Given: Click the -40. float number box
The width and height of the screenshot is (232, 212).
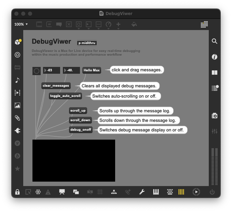Looking at the screenshot, I should [71, 70].
